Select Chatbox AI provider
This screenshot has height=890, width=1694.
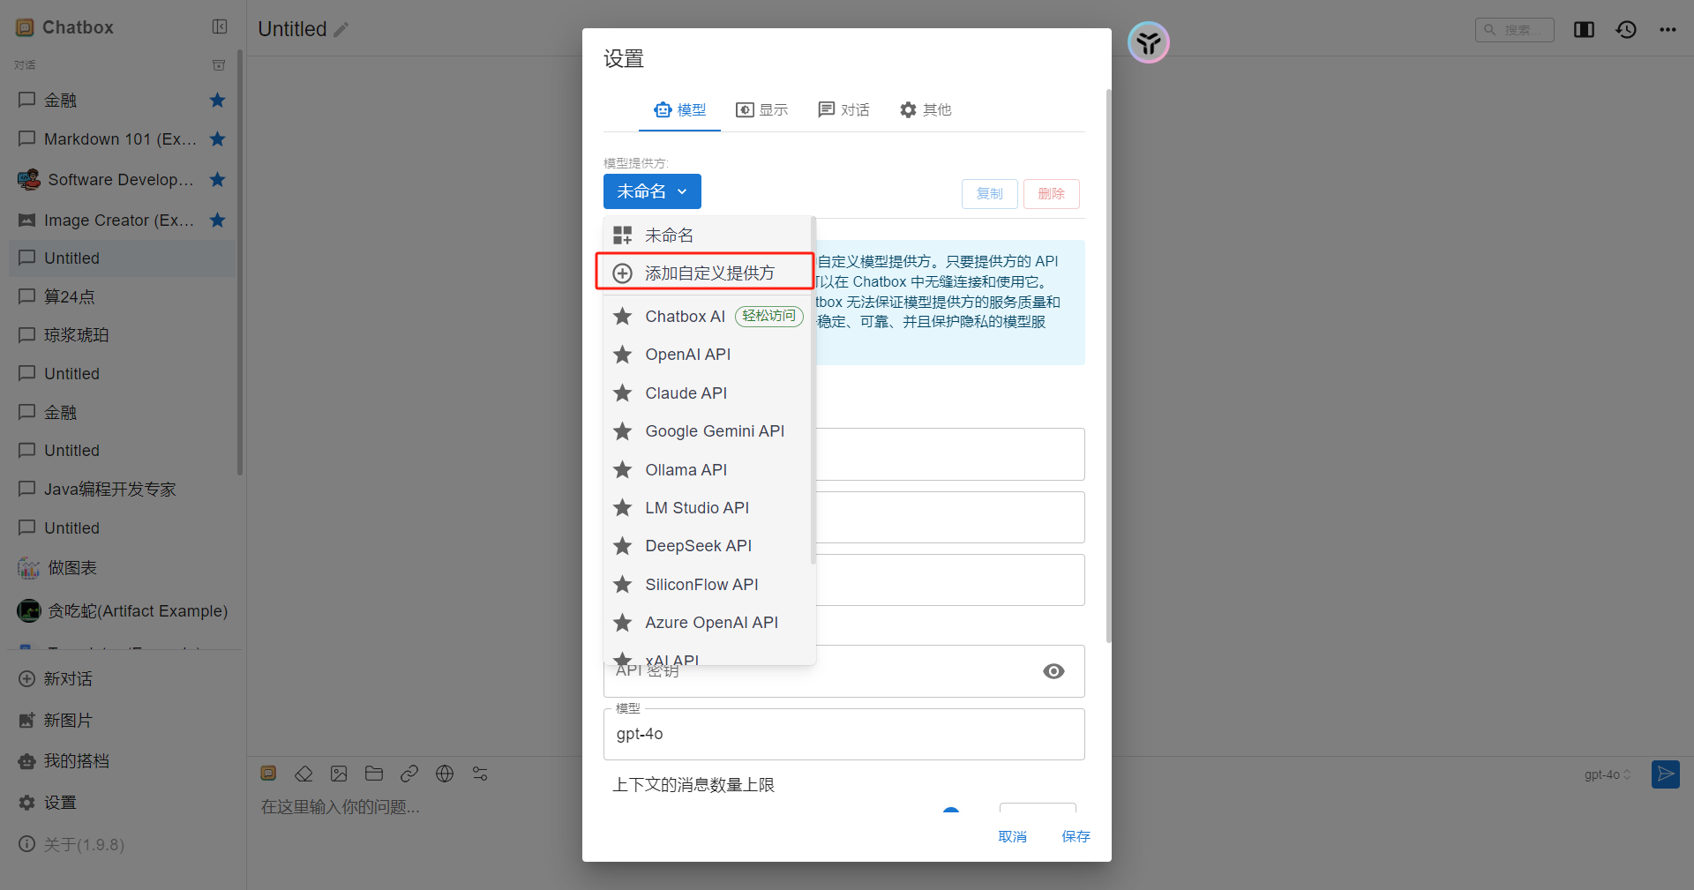tap(708, 317)
